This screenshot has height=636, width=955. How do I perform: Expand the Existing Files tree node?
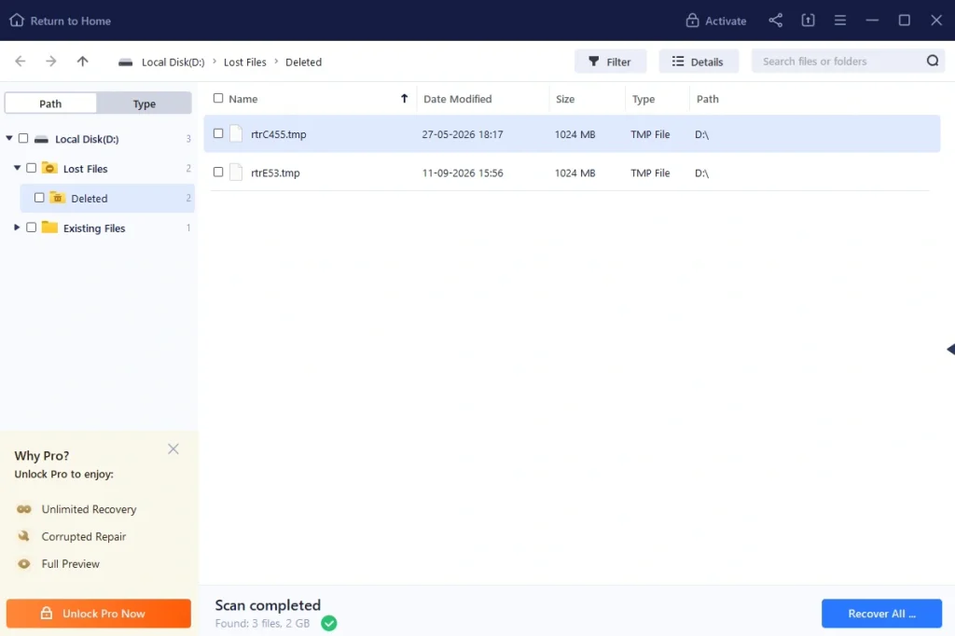(x=17, y=228)
